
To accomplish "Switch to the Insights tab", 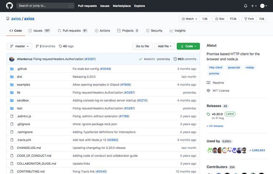I will [177, 31].
